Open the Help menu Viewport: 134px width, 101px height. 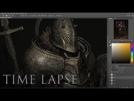(26, 13)
